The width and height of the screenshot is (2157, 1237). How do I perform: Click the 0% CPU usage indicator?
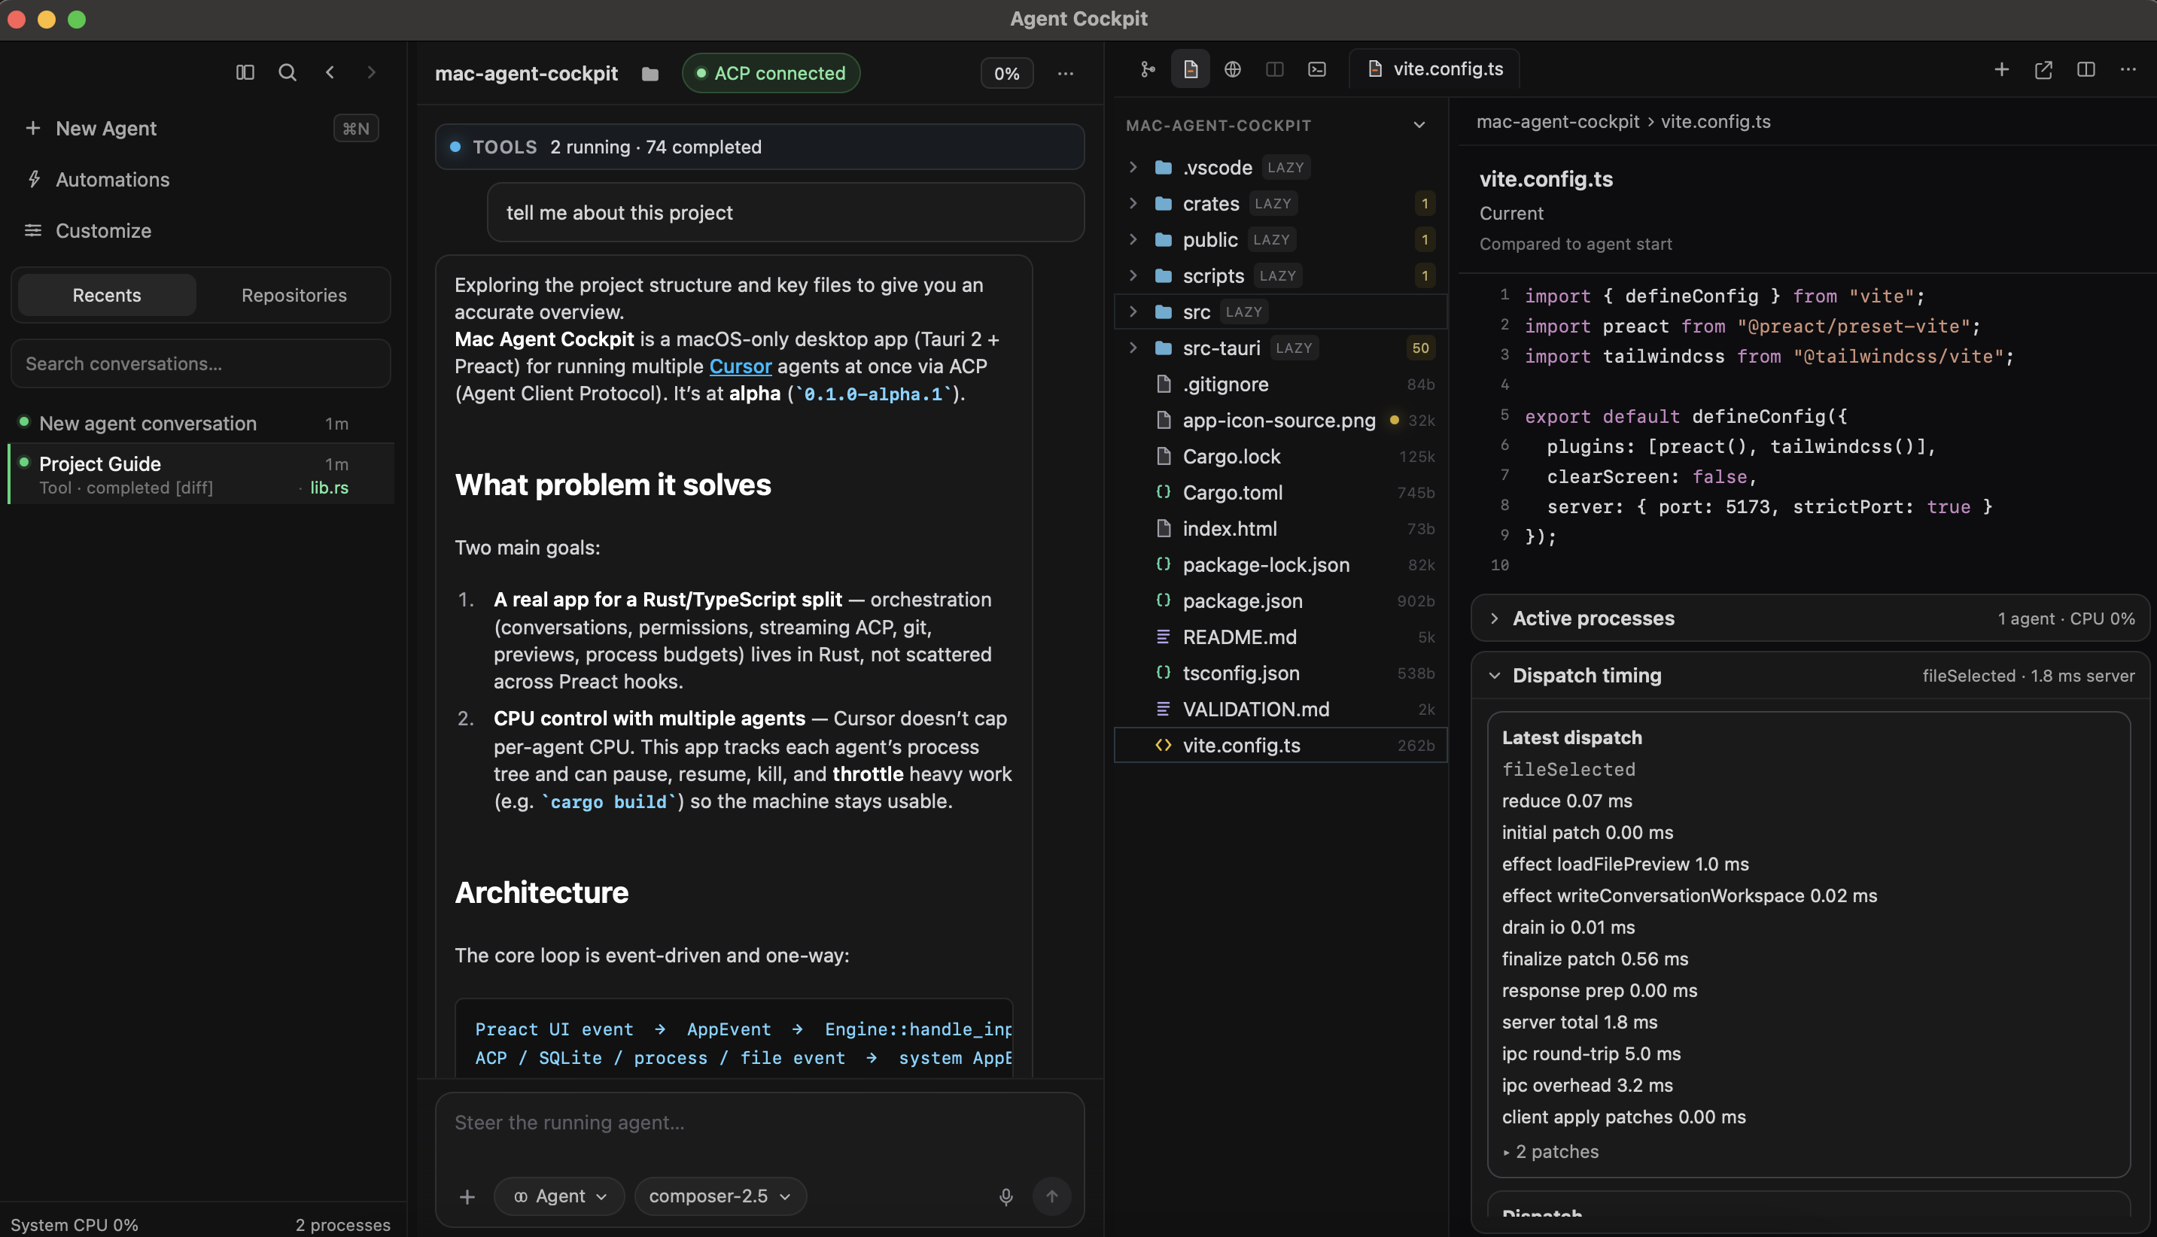point(1007,74)
